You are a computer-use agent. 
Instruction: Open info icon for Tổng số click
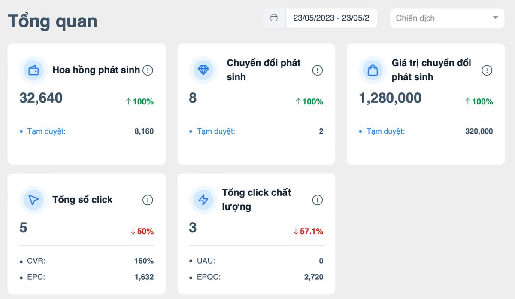(148, 200)
